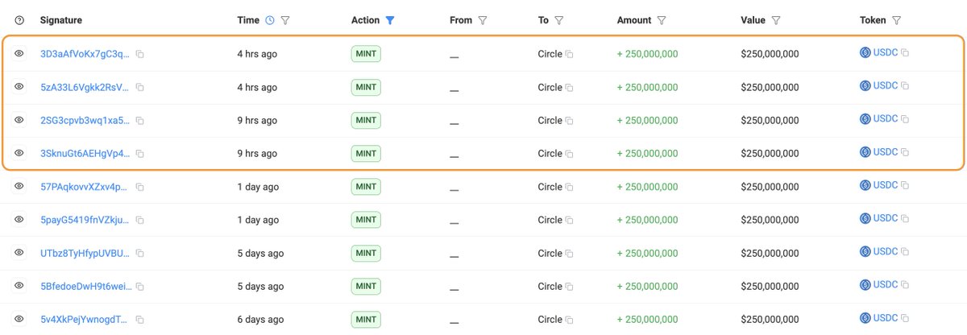Open transaction signature 5zA33L6Vgkk2RsV

[85, 87]
